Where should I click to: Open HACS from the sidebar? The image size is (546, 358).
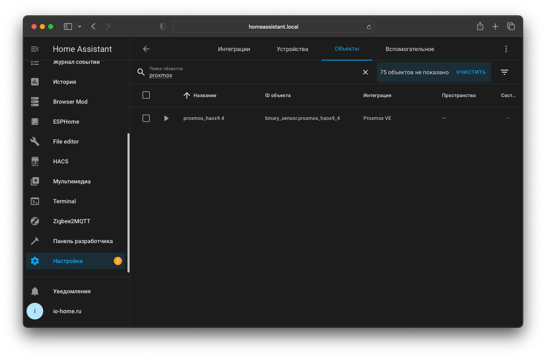tap(61, 161)
